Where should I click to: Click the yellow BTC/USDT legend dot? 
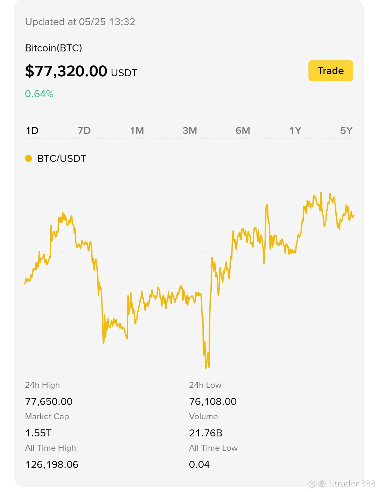29,158
